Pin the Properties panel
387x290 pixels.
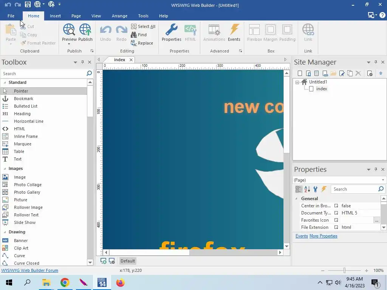click(x=376, y=169)
